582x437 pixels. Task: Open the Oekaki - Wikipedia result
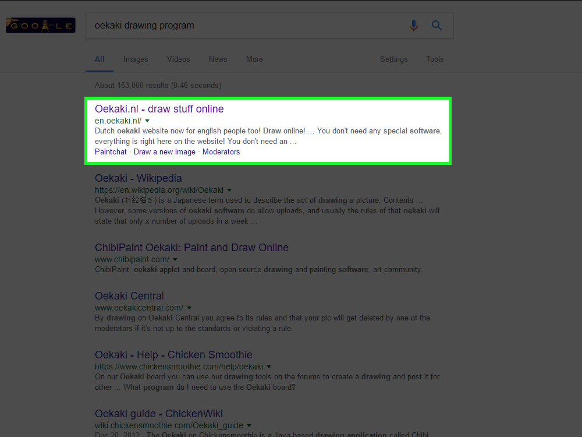tap(139, 178)
